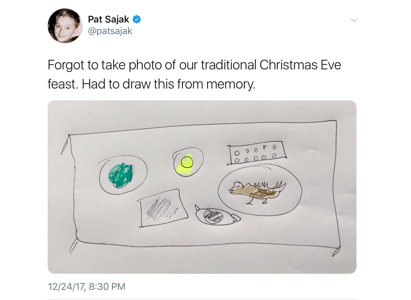Select the tray with ten small circles
Image resolution: width=411 pixels, height=300 pixels.
(x=257, y=153)
